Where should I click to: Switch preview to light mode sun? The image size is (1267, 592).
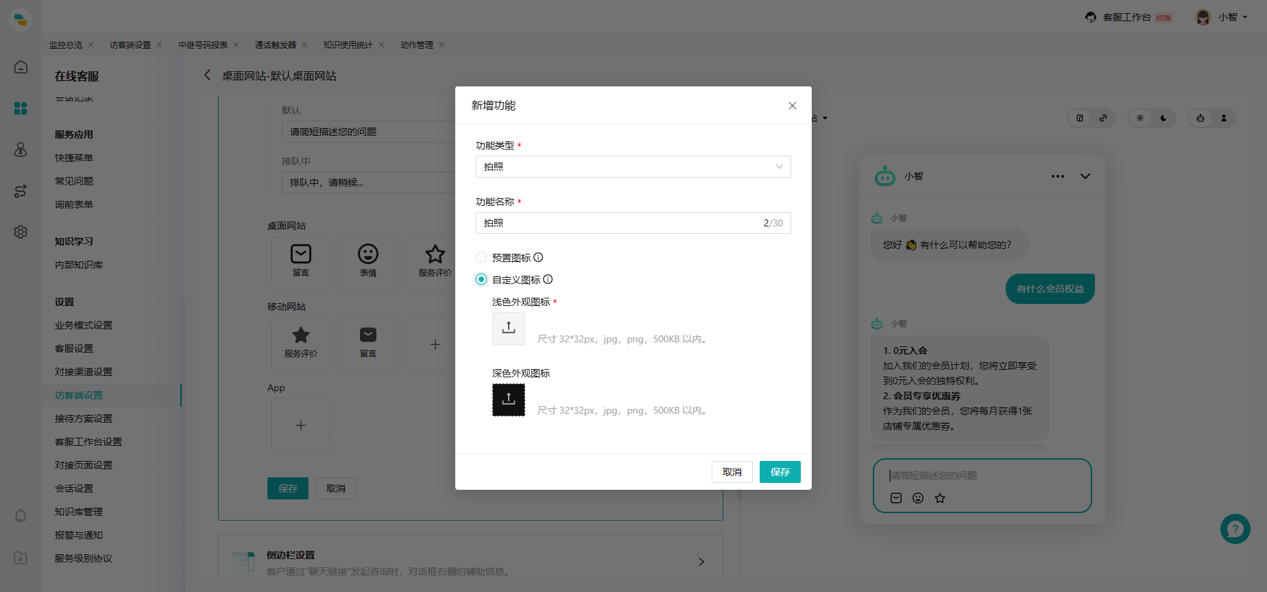pos(1140,118)
